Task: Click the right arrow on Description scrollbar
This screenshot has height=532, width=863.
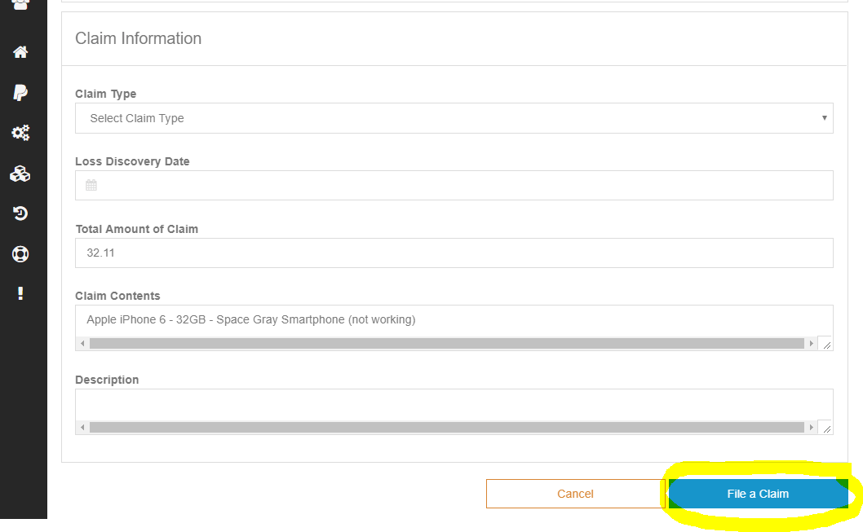Action: 812,427
